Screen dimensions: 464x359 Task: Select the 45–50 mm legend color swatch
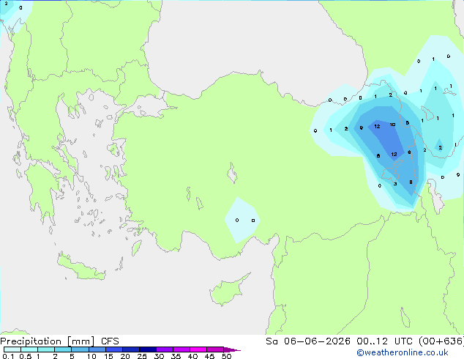point(215,349)
